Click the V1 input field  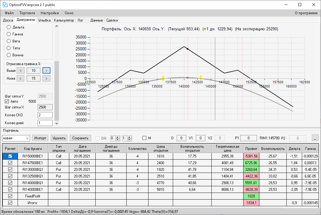[200, 138]
